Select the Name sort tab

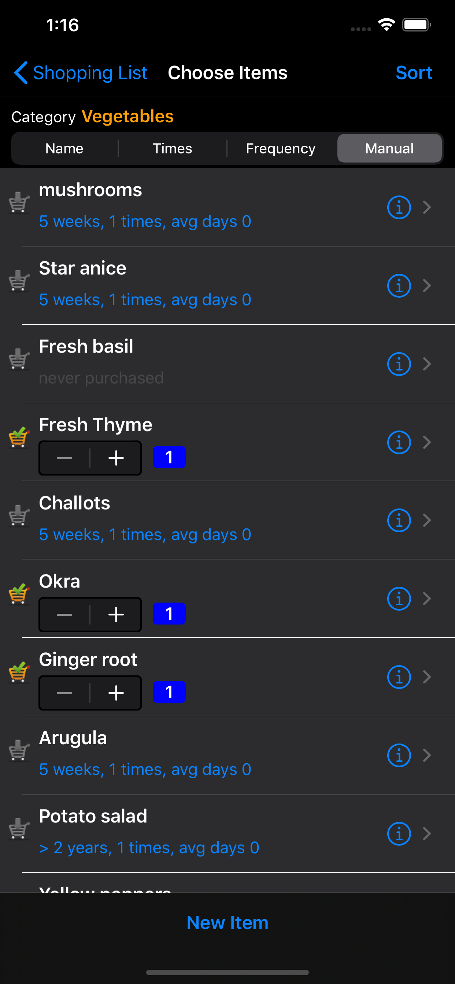(64, 148)
